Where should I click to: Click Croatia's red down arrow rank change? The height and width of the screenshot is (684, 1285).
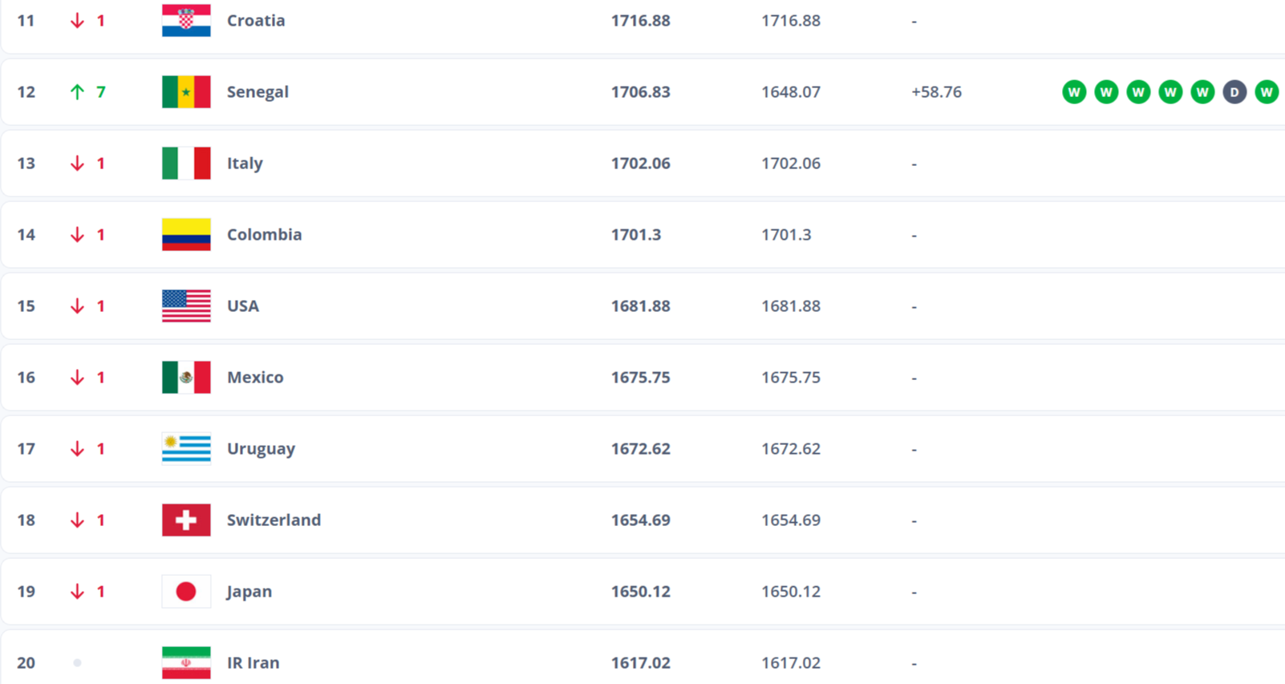tap(77, 21)
